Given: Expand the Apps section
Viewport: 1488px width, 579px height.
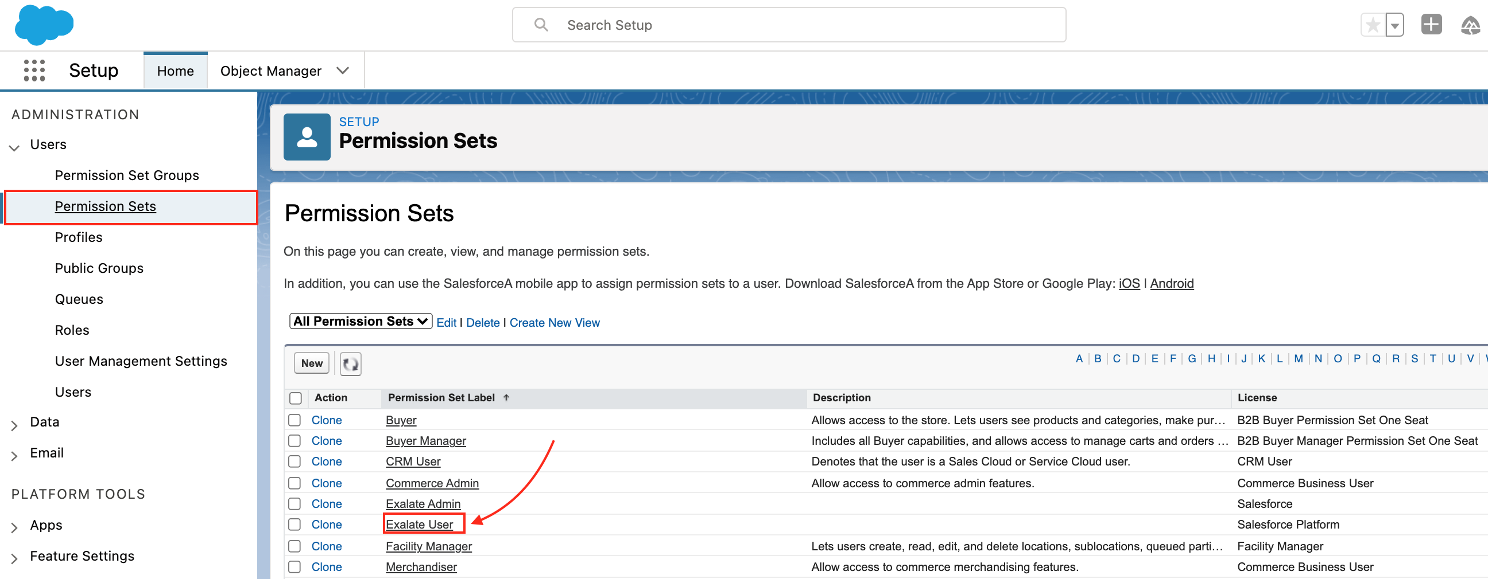Looking at the screenshot, I should tap(14, 527).
